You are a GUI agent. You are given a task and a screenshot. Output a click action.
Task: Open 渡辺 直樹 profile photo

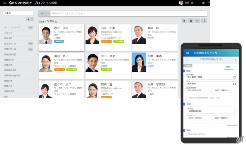(x=45, y=34)
